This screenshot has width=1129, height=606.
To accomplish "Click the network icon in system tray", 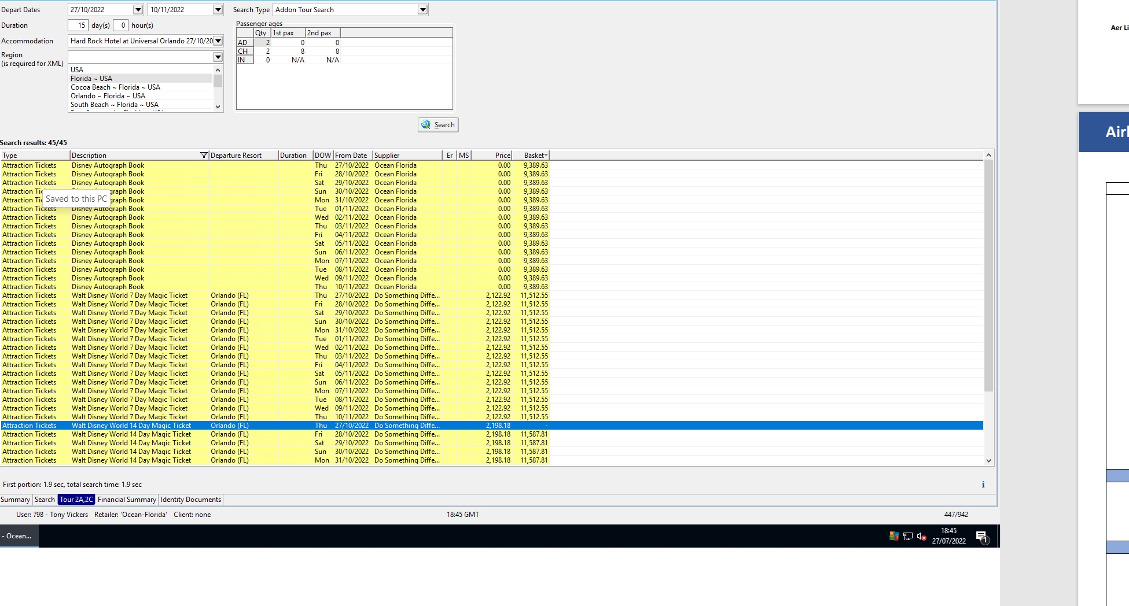I will click(908, 537).
